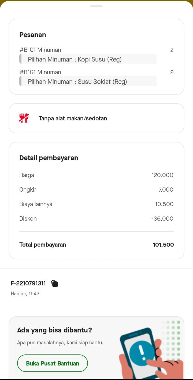This screenshot has width=193, height=380.
Task: Tap the Detail pembayaran heading
Action: click(49, 158)
